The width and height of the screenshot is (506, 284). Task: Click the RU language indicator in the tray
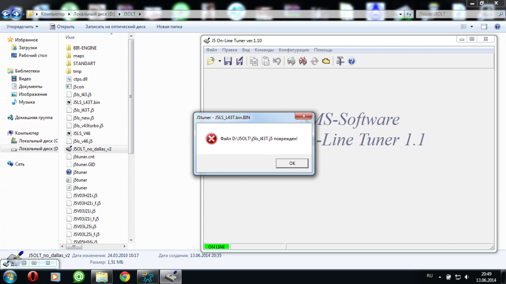430,276
